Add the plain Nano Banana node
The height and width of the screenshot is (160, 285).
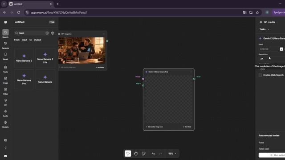[x=45, y=79]
